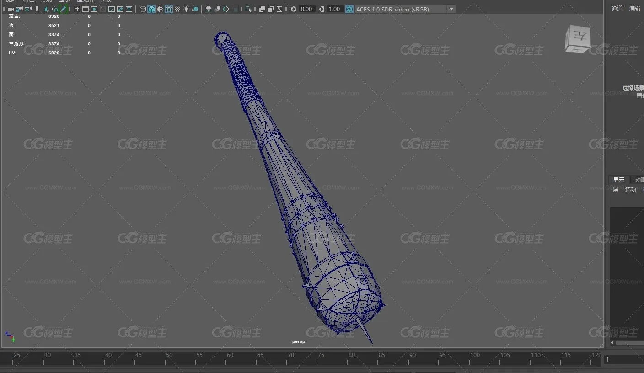The height and width of the screenshot is (373, 644).
Task: Toggle the Motion Blur icon
Action: click(x=217, y=9)
